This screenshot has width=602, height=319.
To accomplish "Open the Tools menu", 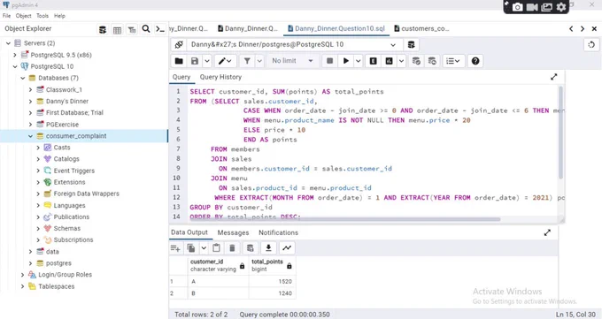I will tap(42, 16).
